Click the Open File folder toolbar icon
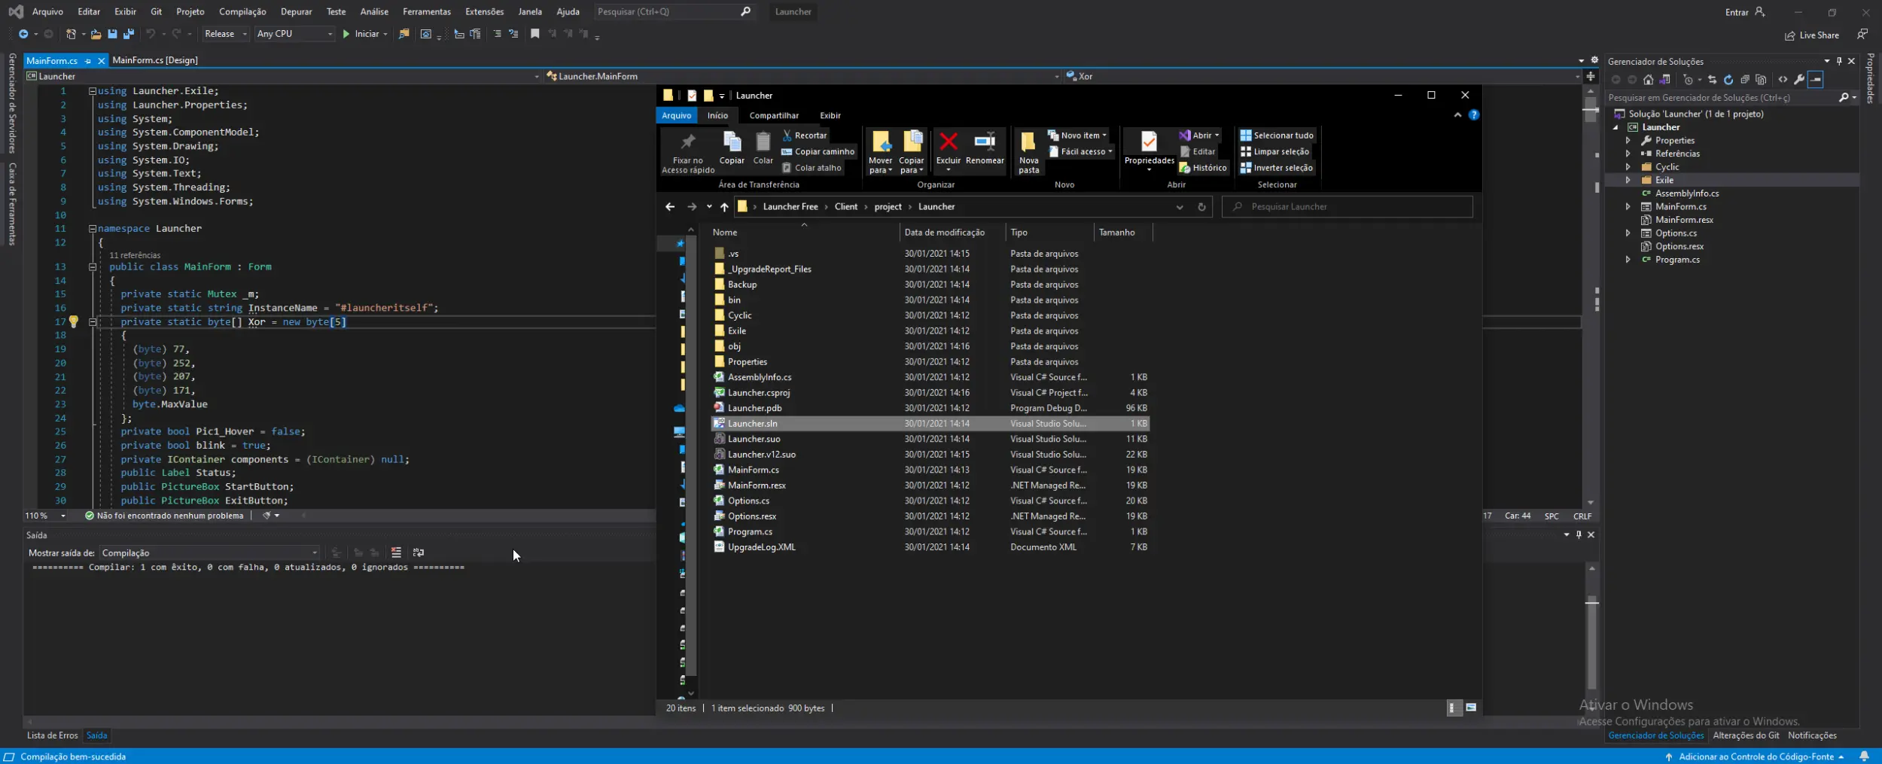Image resolution: width=1882 pixels, height=764 pixels. [96, 34]
